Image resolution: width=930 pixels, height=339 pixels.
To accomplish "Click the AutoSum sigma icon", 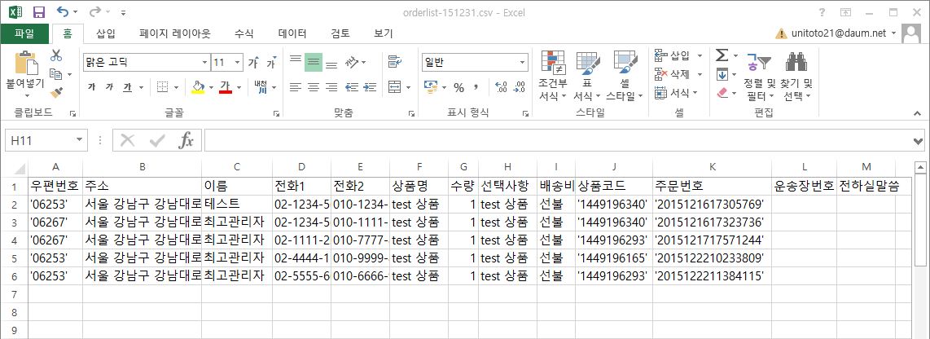I will [x=722, y=55].
